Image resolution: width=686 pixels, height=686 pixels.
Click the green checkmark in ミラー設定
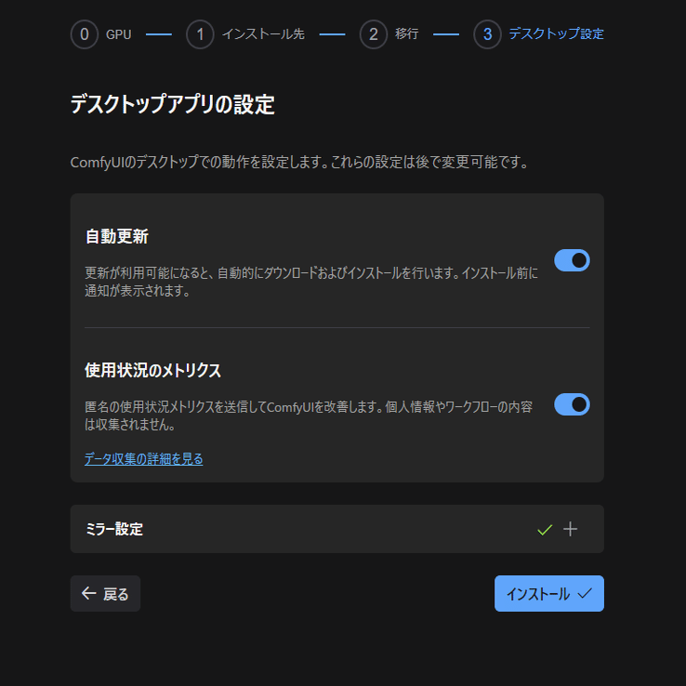545,530
